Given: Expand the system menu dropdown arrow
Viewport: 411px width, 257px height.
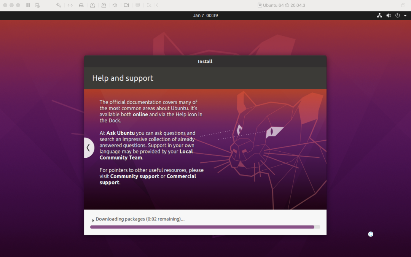Looking at the screenshot, I should coord(405,16).
